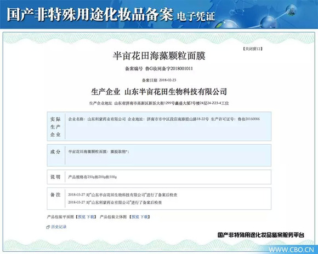Click the first 备注 inspection entry
The height and width of the screenshot is (254, 318).
(123, 195)
